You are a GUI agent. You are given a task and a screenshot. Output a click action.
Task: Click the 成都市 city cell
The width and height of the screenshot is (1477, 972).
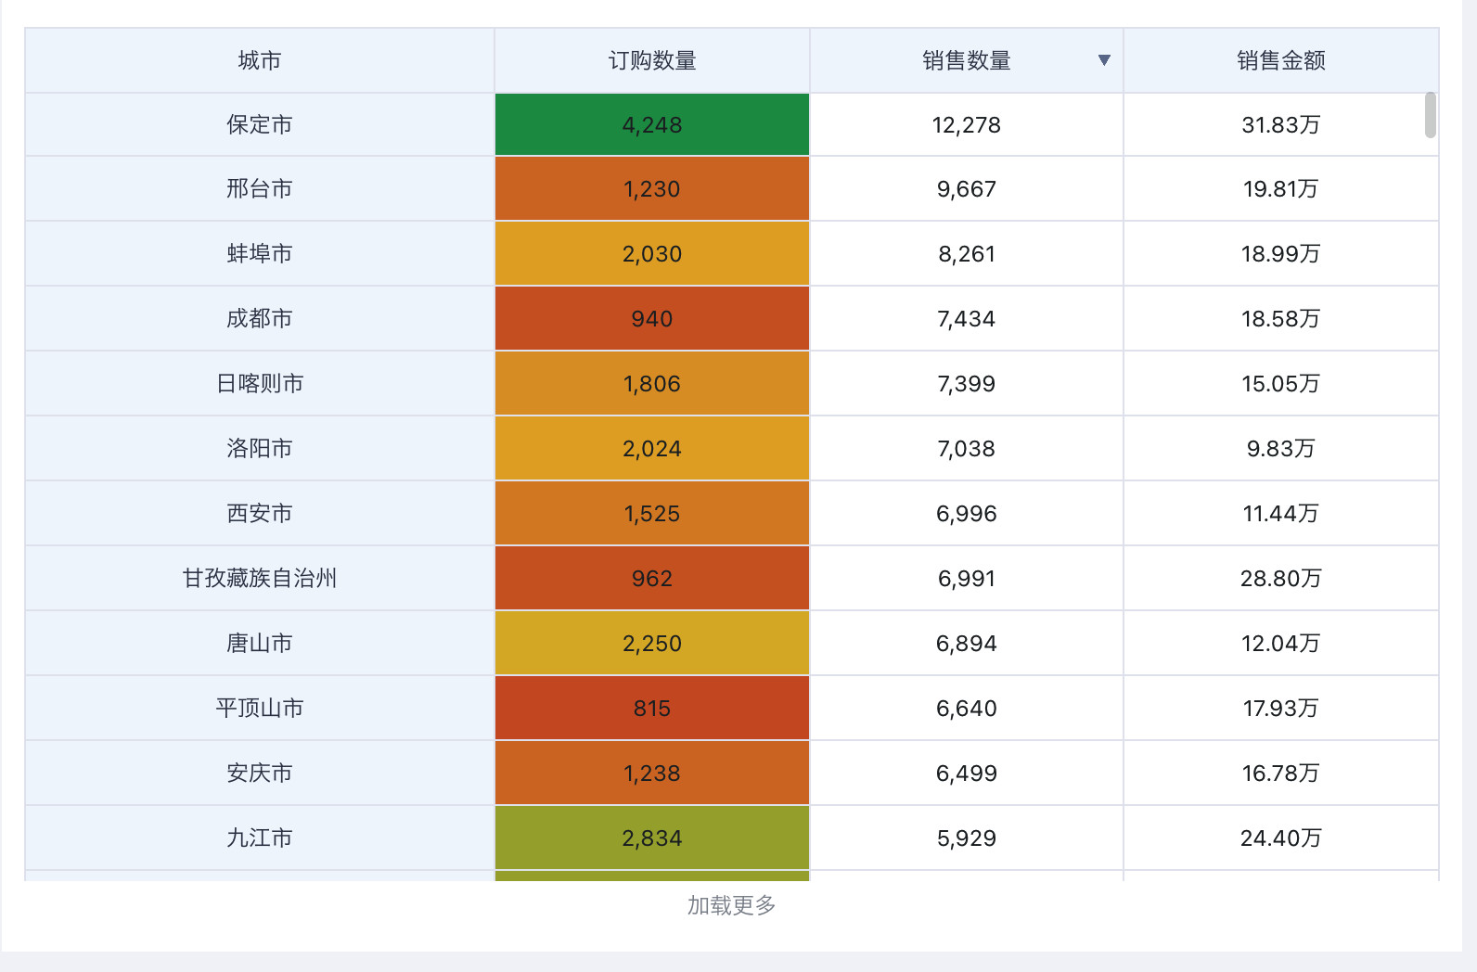click(260, 319)
